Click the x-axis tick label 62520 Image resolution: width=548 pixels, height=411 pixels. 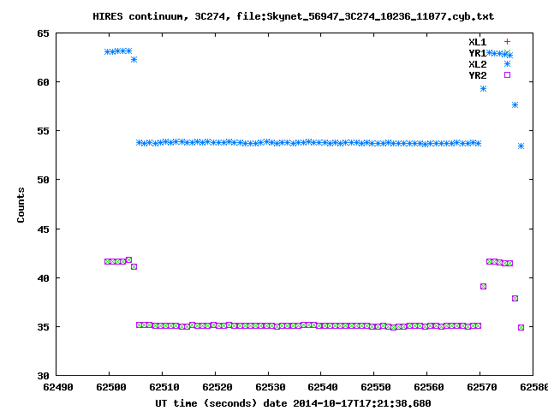[x=217, y=387]
